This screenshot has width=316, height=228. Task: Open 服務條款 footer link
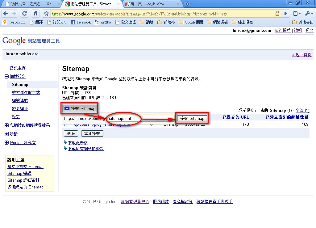point(161,201)
